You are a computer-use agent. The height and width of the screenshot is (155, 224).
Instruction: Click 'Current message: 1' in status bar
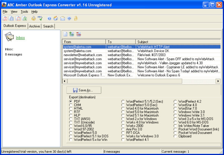[x=175, y=152]
